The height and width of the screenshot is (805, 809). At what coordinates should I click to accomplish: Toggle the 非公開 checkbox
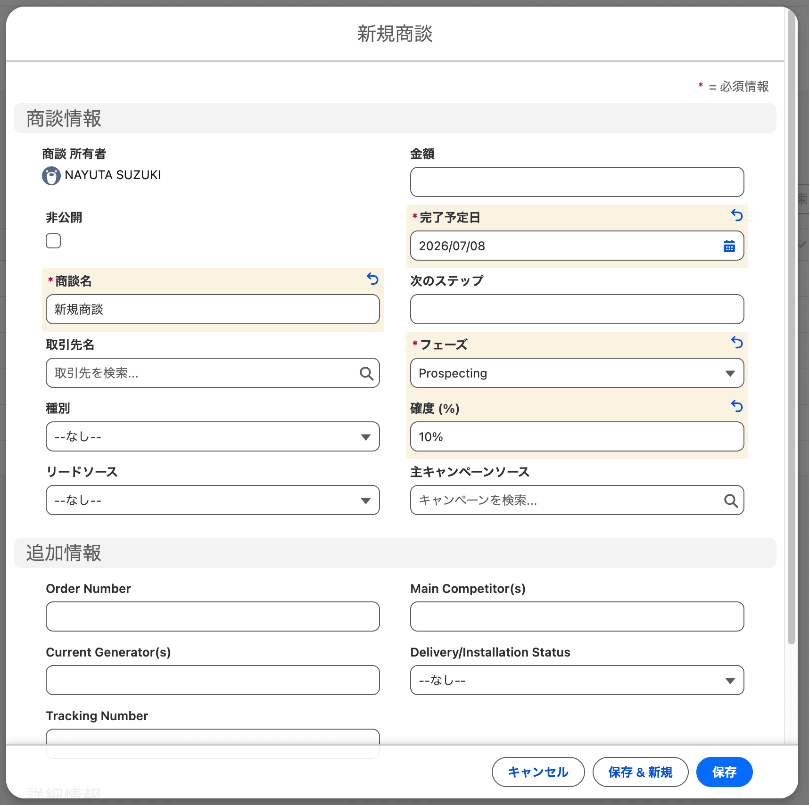tap(53, 241)
